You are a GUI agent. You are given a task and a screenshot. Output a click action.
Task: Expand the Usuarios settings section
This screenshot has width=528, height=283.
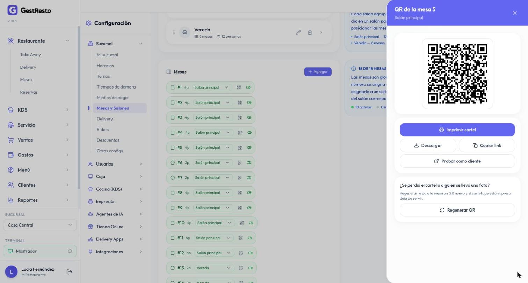(116, 164)
